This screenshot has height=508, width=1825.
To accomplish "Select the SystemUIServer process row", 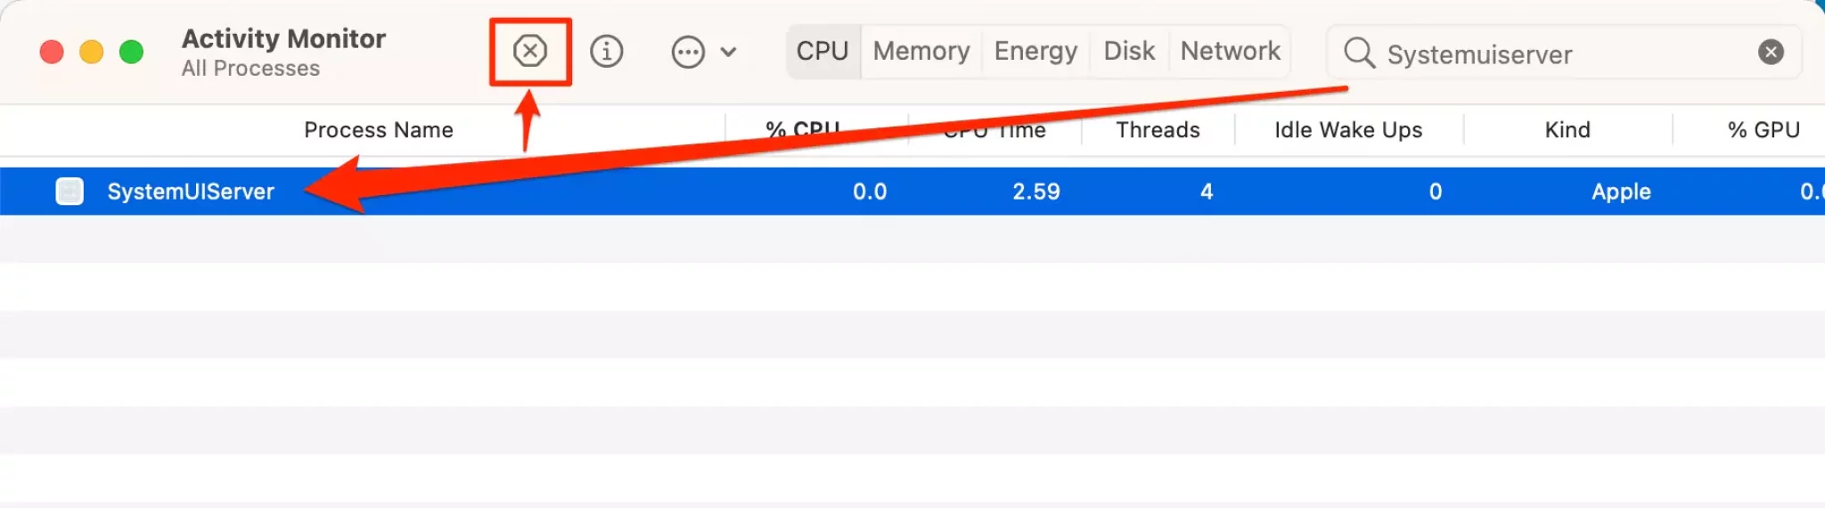I will 912,191.
